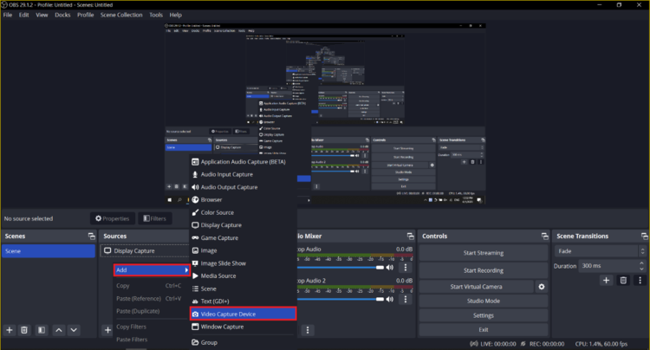
Task: Open Settings from Controls panel
Action: (484, 315)
